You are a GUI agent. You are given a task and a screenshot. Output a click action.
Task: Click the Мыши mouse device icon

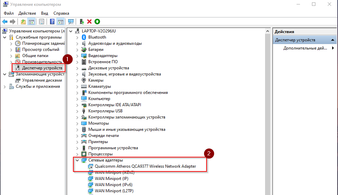click(x=84, y=129)
